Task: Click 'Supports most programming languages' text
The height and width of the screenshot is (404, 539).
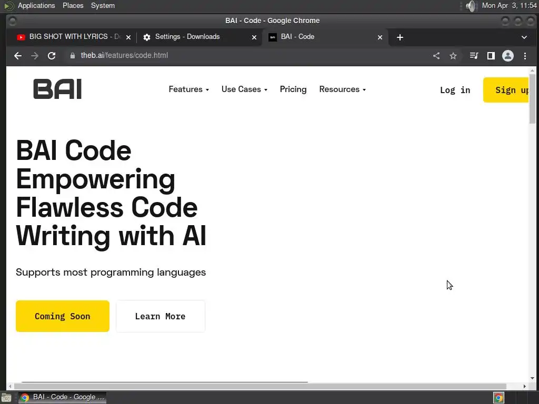Action: coord(111,272)
